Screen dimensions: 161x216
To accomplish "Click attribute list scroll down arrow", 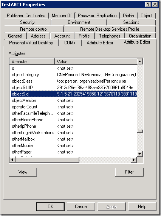I will click(x=140, y=153).
